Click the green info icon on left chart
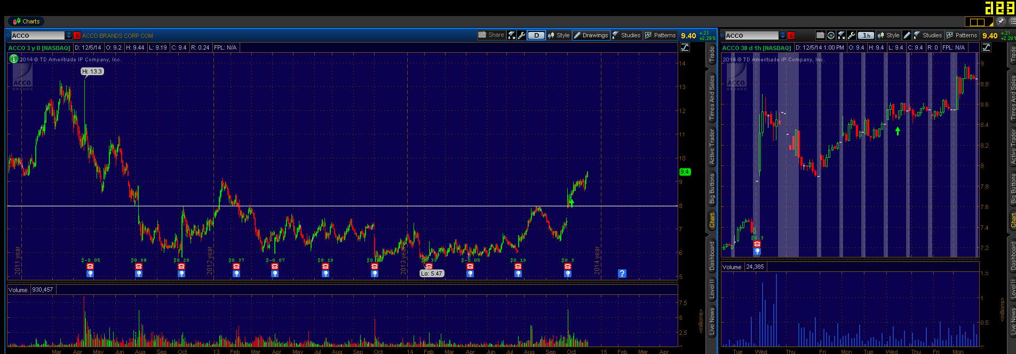 14,59
